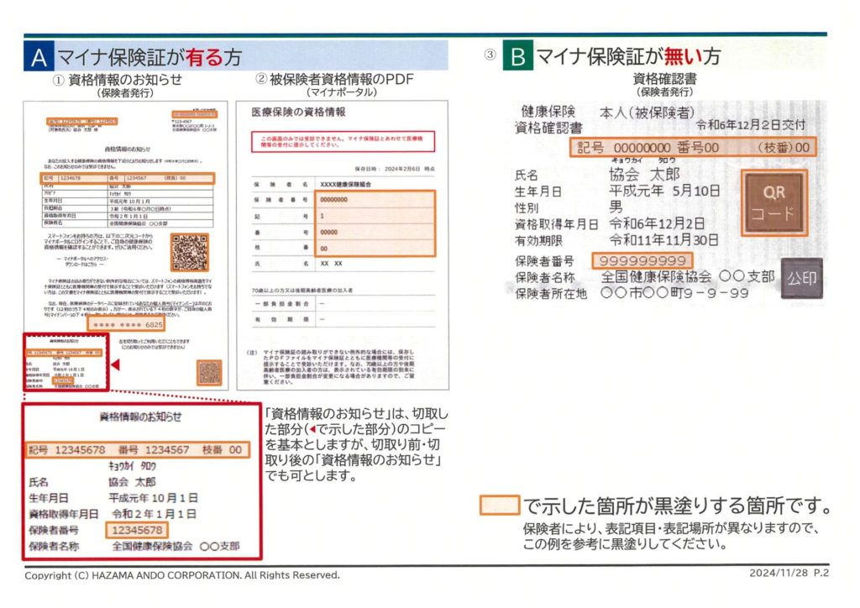Select the heading "マイナ保険証が有る方"

click(149, 56)
